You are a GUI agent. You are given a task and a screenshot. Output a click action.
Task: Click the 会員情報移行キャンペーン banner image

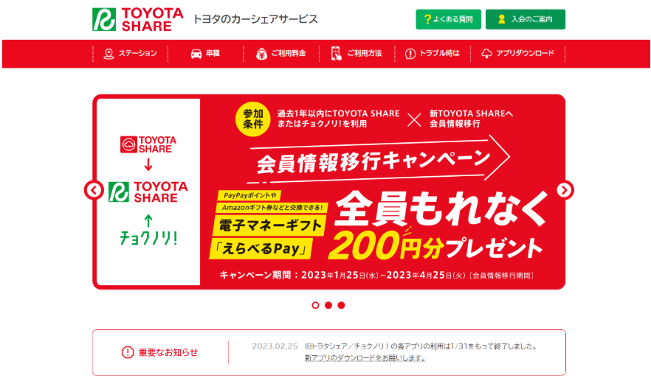[x=329, y=192]
